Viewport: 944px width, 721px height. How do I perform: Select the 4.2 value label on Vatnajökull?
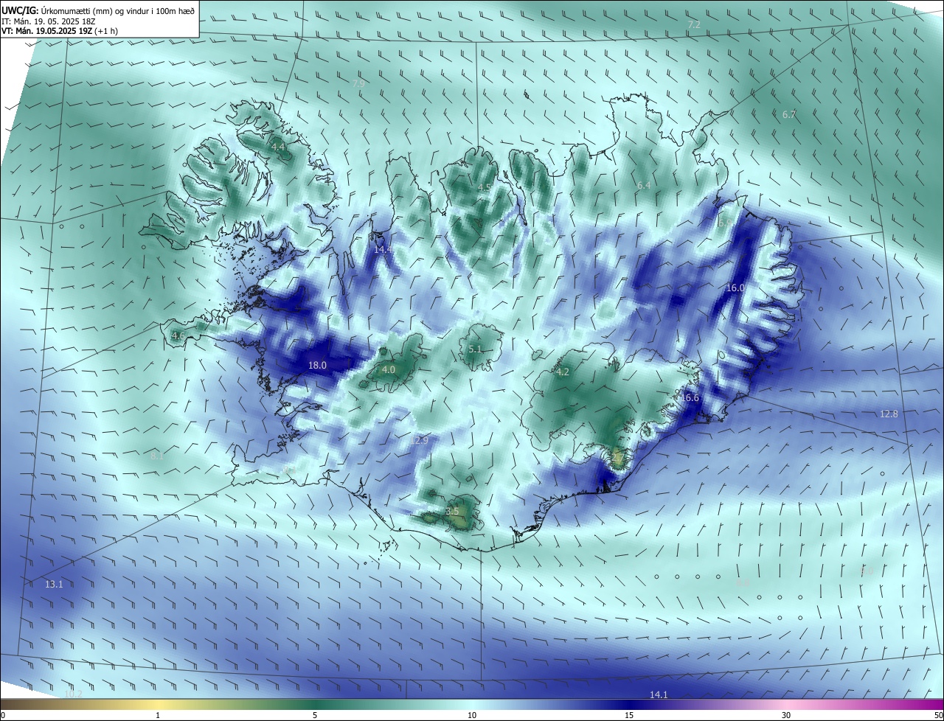[563, 372]
